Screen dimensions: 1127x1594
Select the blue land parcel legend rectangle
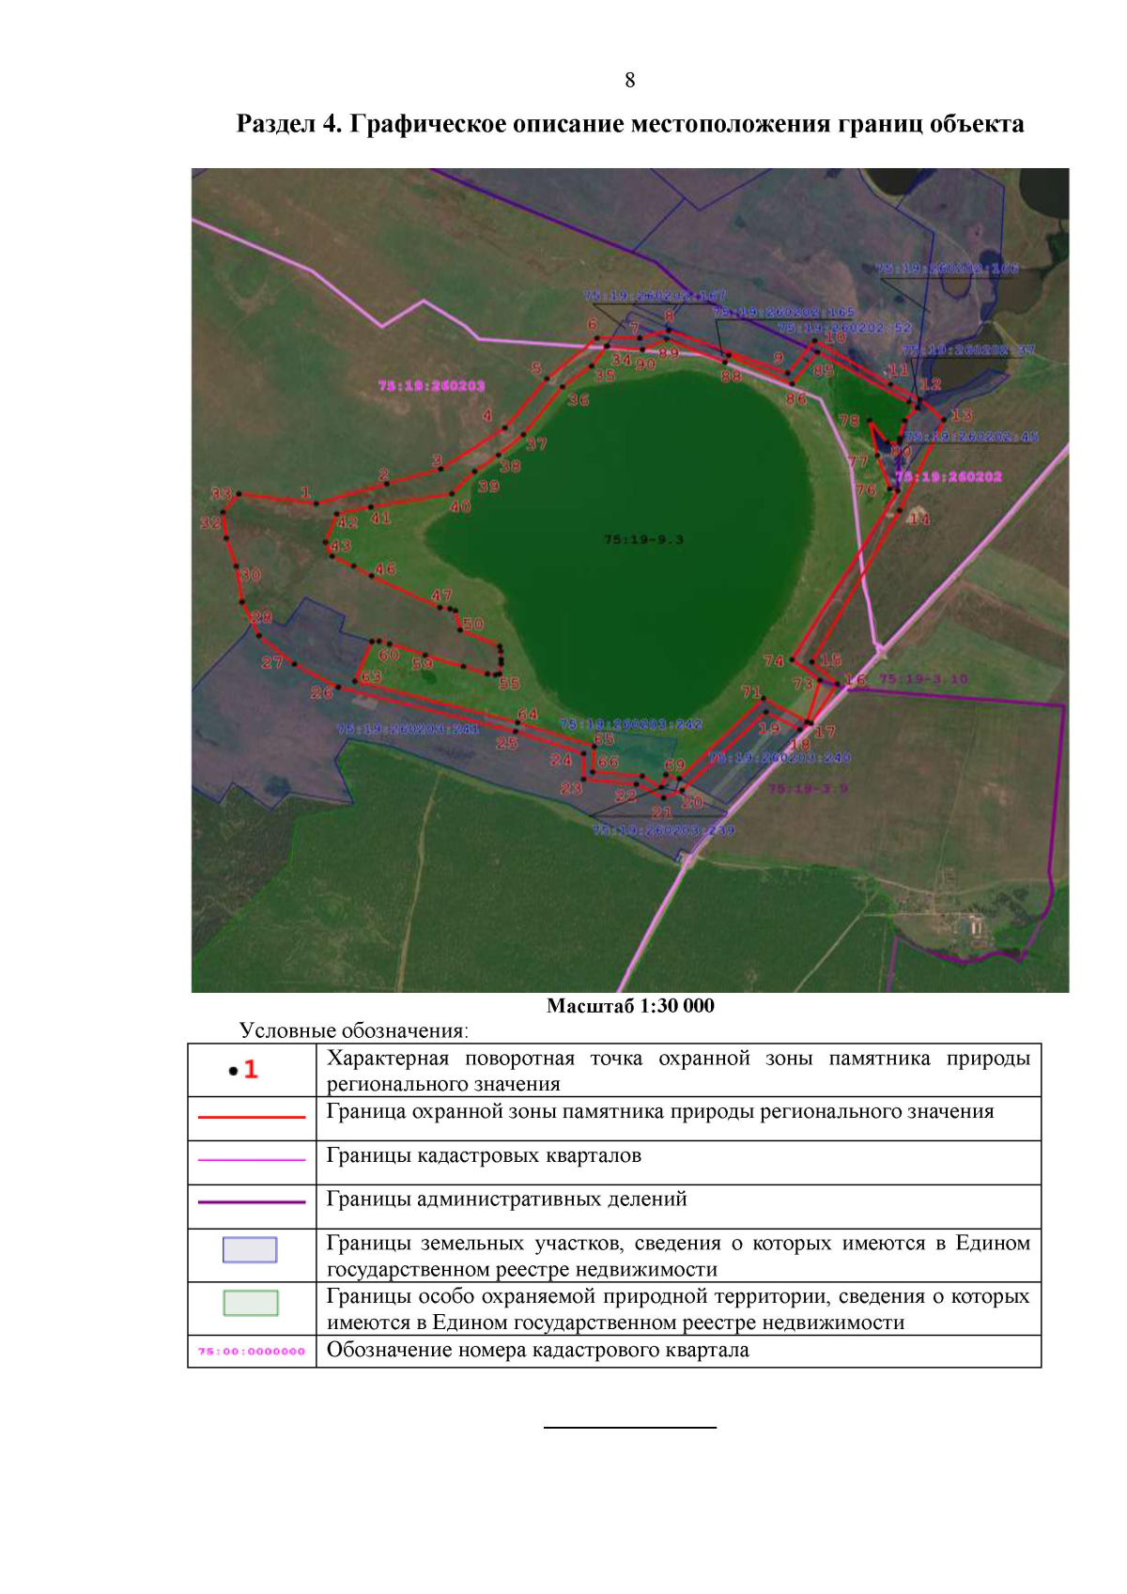click(x=250, y=1250)
